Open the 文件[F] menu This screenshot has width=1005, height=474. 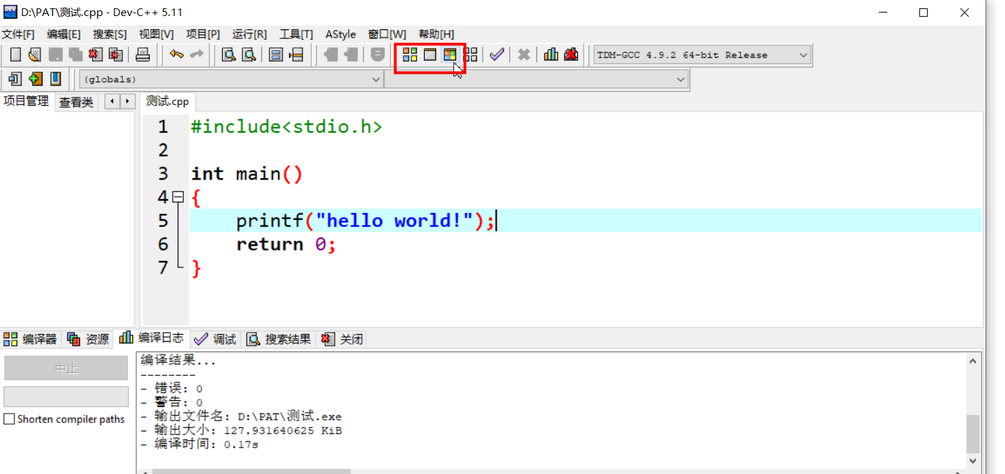18,34
